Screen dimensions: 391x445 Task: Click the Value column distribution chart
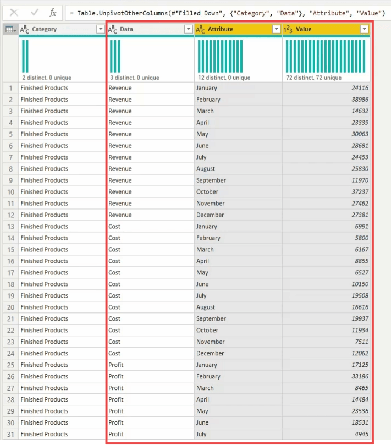pyautogui.click(x=325, y=56)
